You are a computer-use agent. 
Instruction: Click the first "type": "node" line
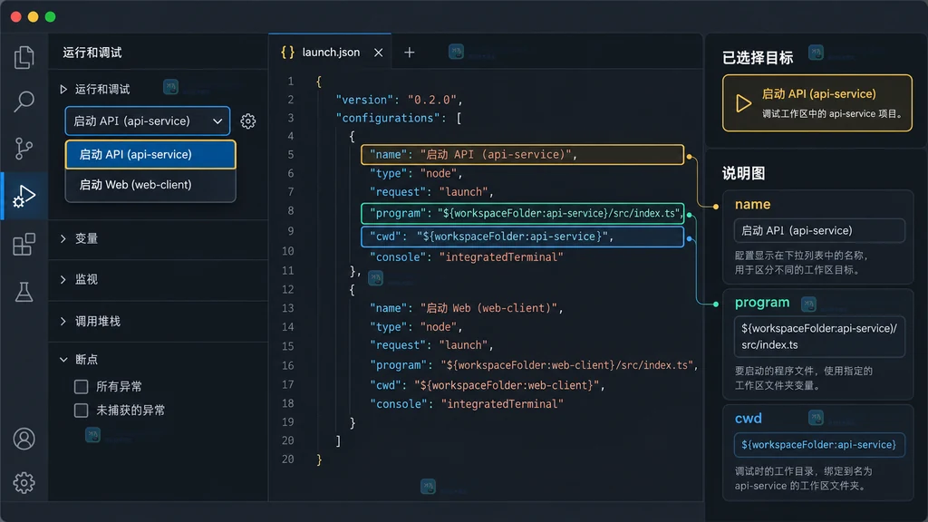click(416, 173)
